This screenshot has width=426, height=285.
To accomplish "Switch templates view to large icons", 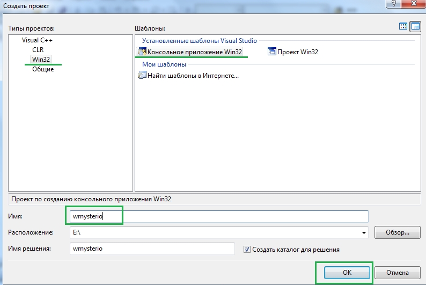I will (403, 26).
